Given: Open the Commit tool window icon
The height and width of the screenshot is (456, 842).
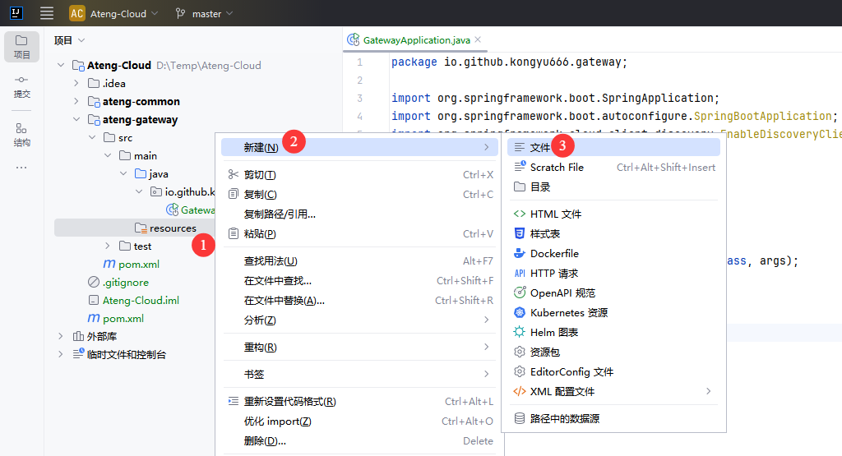Looking at the screenshot, I should tap(21, 85).
